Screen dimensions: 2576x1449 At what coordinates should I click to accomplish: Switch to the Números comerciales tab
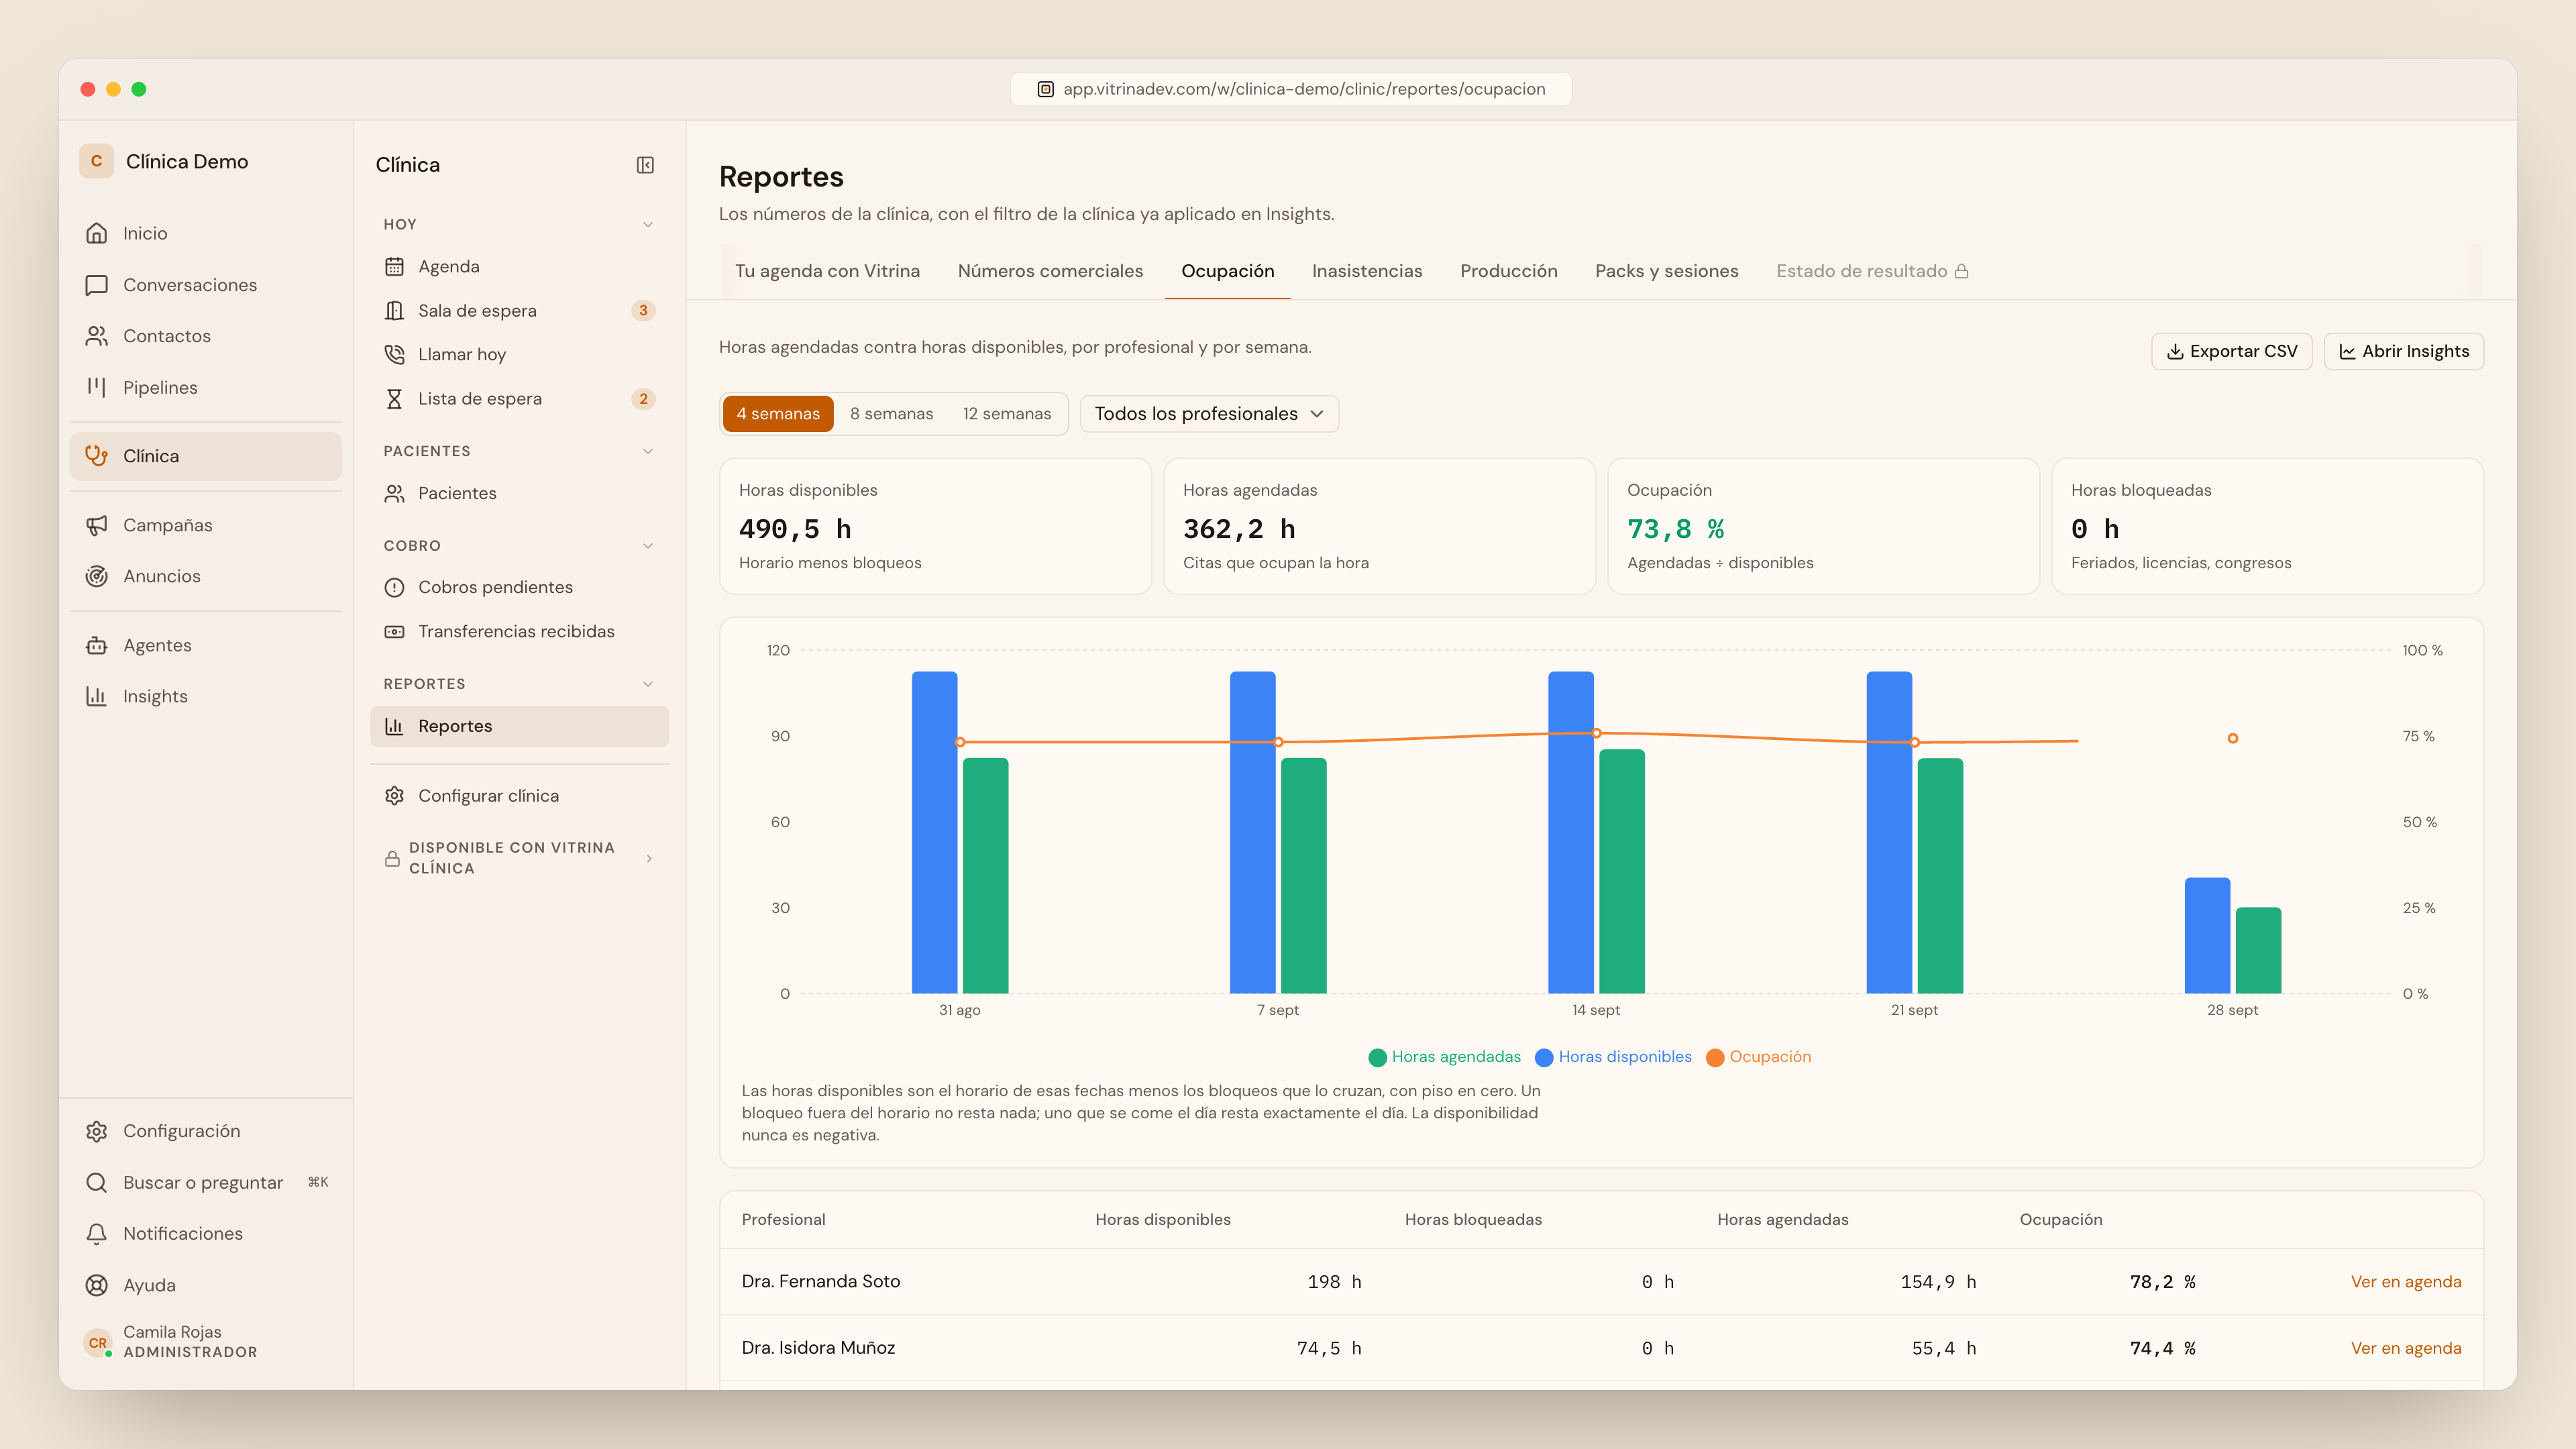tap(1050, 271)
